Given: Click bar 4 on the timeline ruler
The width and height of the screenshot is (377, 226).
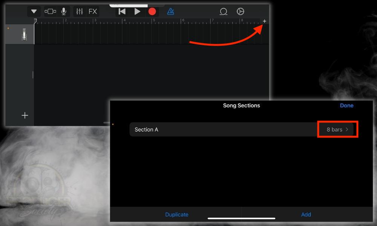Looking at the screenshot, I should [x=124, y=21].
